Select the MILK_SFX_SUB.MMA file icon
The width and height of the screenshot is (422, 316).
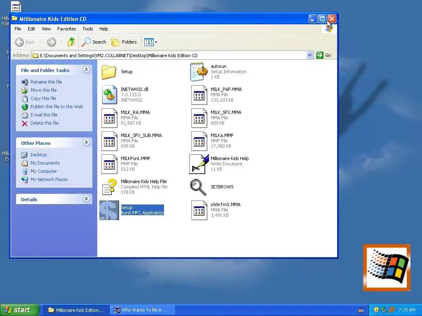point(109,141)
